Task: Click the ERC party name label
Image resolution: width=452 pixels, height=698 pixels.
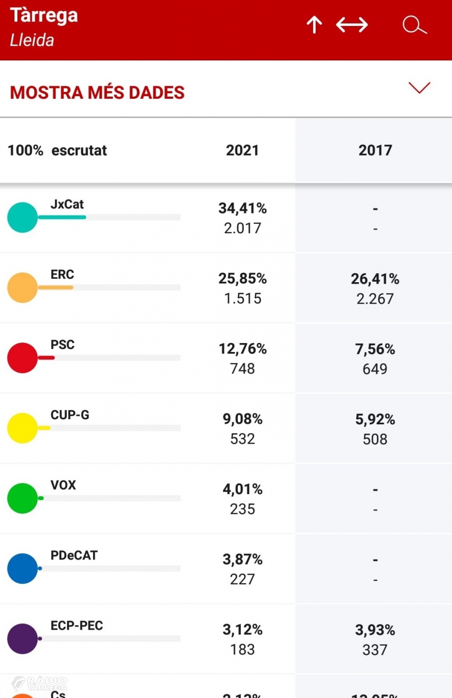Action: pos(62,275)
